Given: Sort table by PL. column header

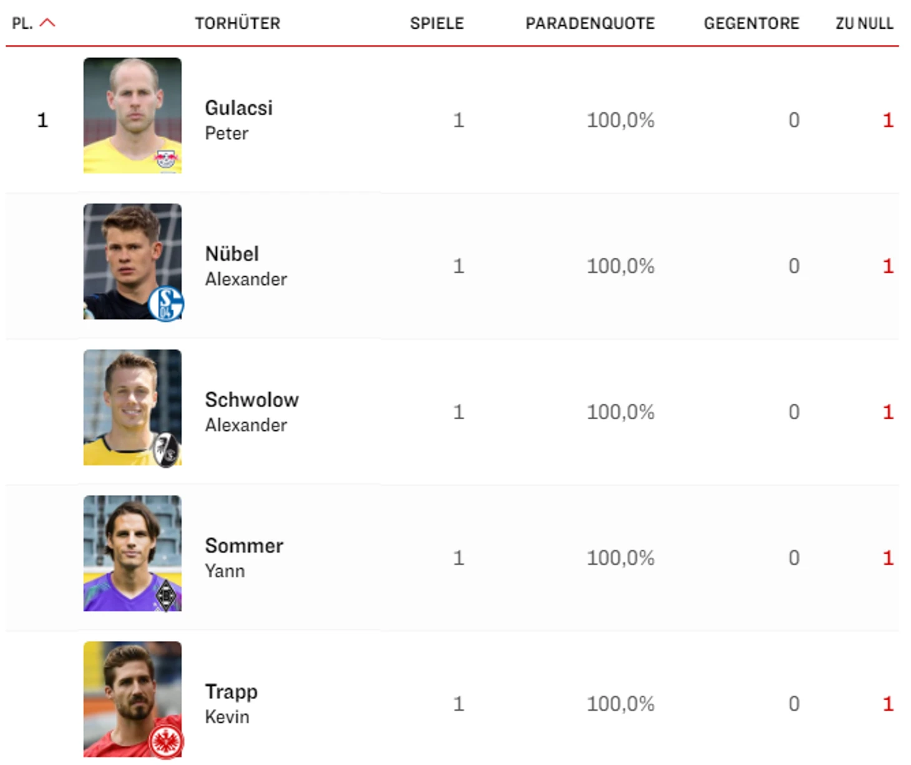Looking at the screenshot, I should click(x=22, y=24).
